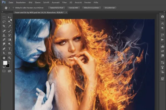Open the Ebene menu

click(x=38, y=2)
